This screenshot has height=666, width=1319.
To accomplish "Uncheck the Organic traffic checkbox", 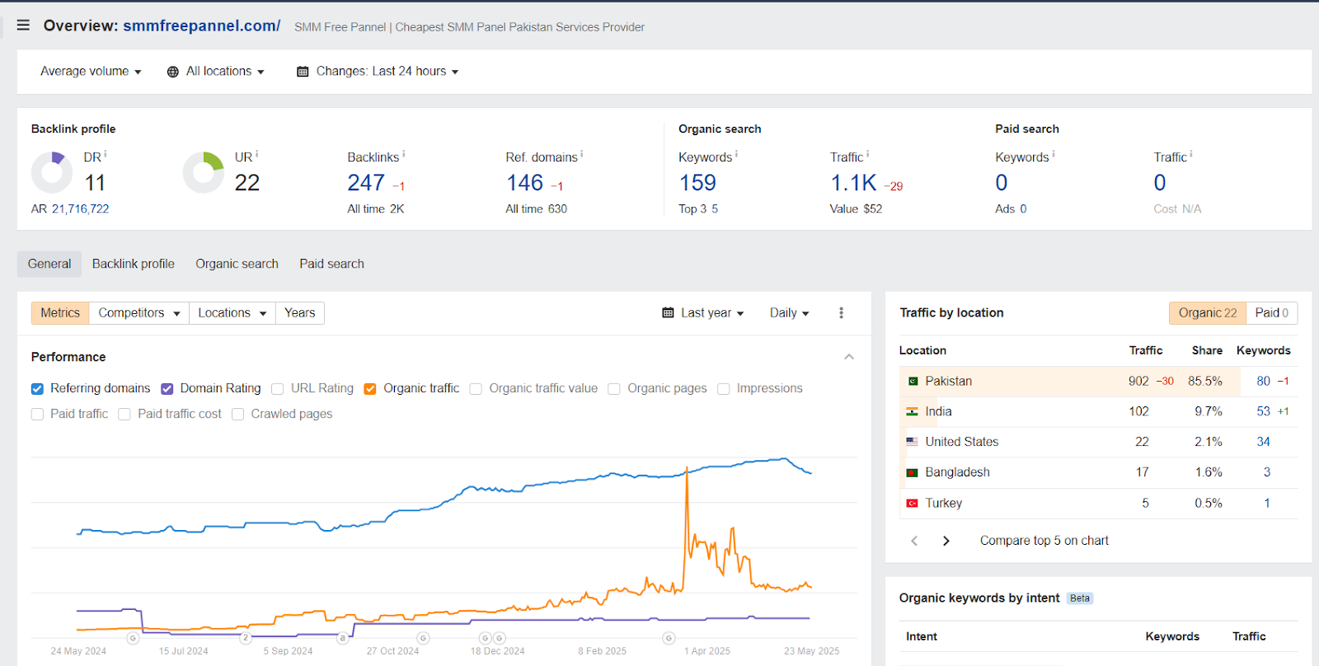I will (x=370, y=389).
